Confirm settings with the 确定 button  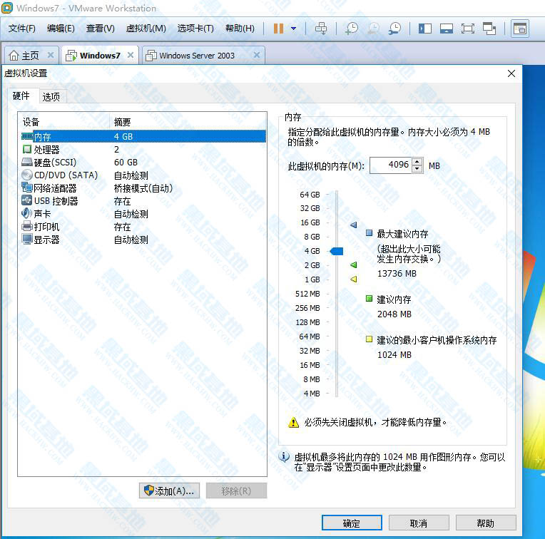coord(352,523)
